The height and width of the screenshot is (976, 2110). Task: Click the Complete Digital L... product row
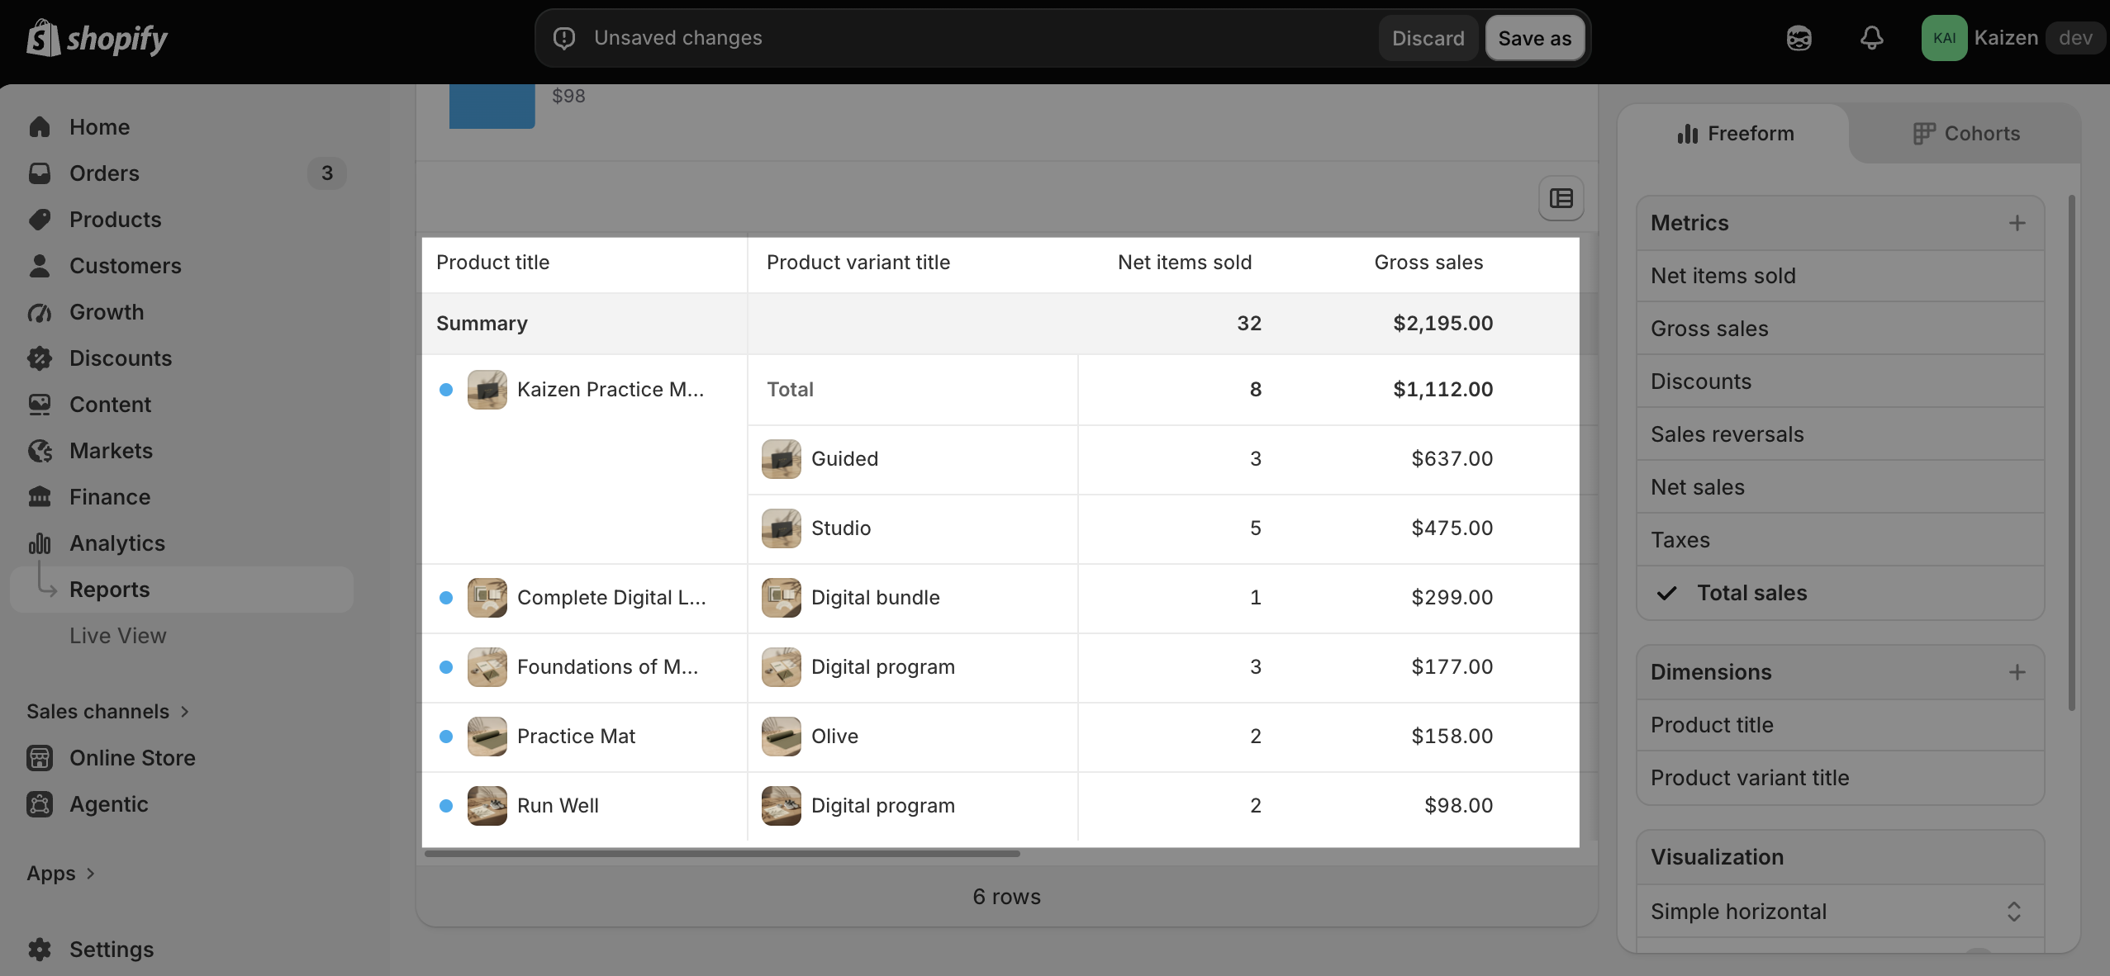click(1000, 598)
